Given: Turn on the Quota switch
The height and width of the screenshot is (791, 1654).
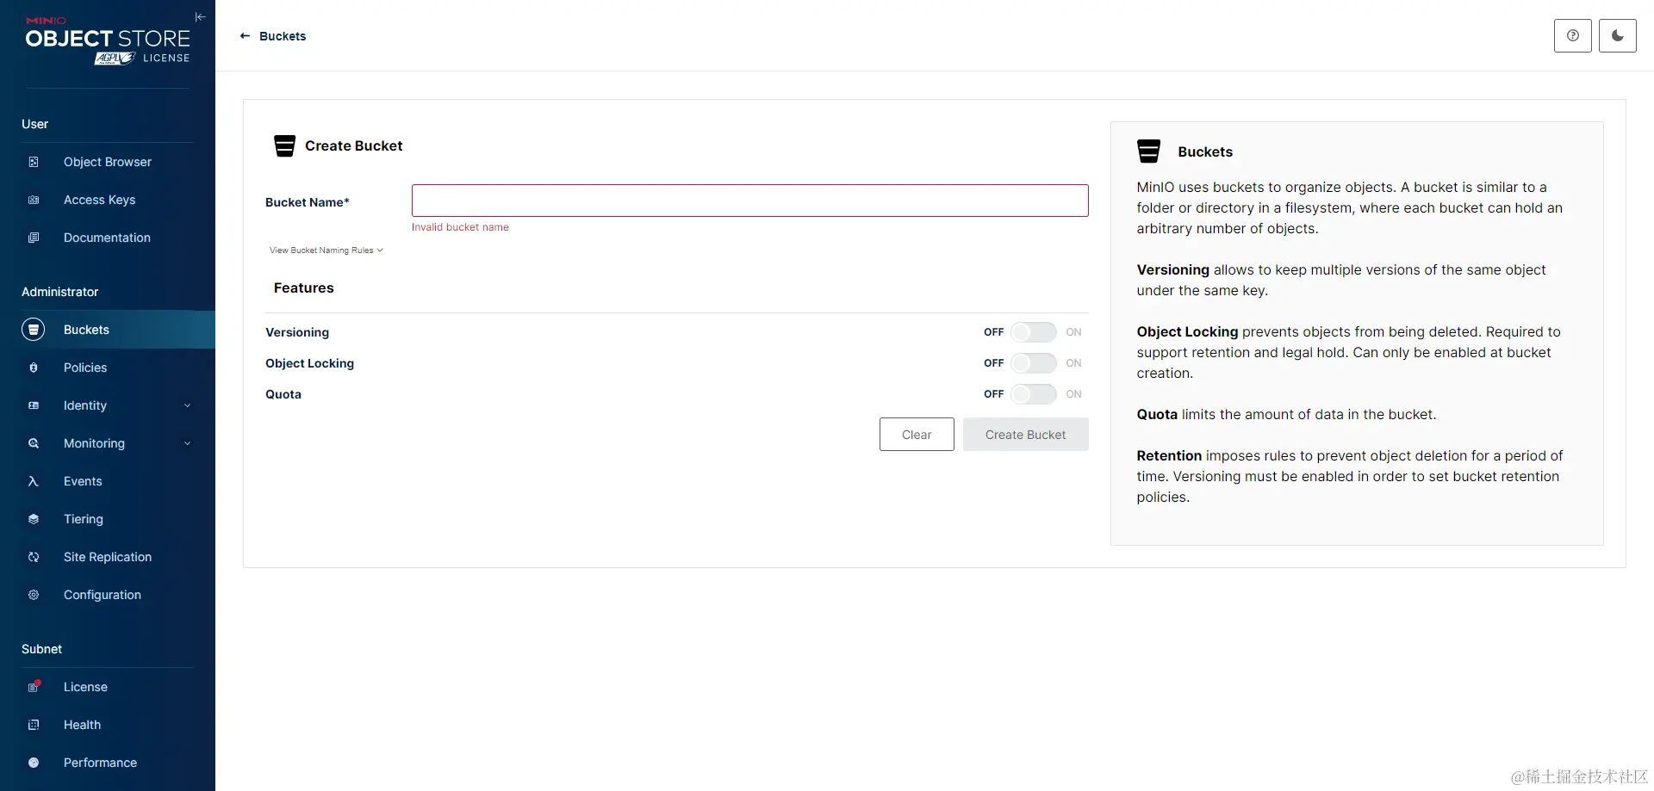Looking at the screenshot, I should [1033, 394].
